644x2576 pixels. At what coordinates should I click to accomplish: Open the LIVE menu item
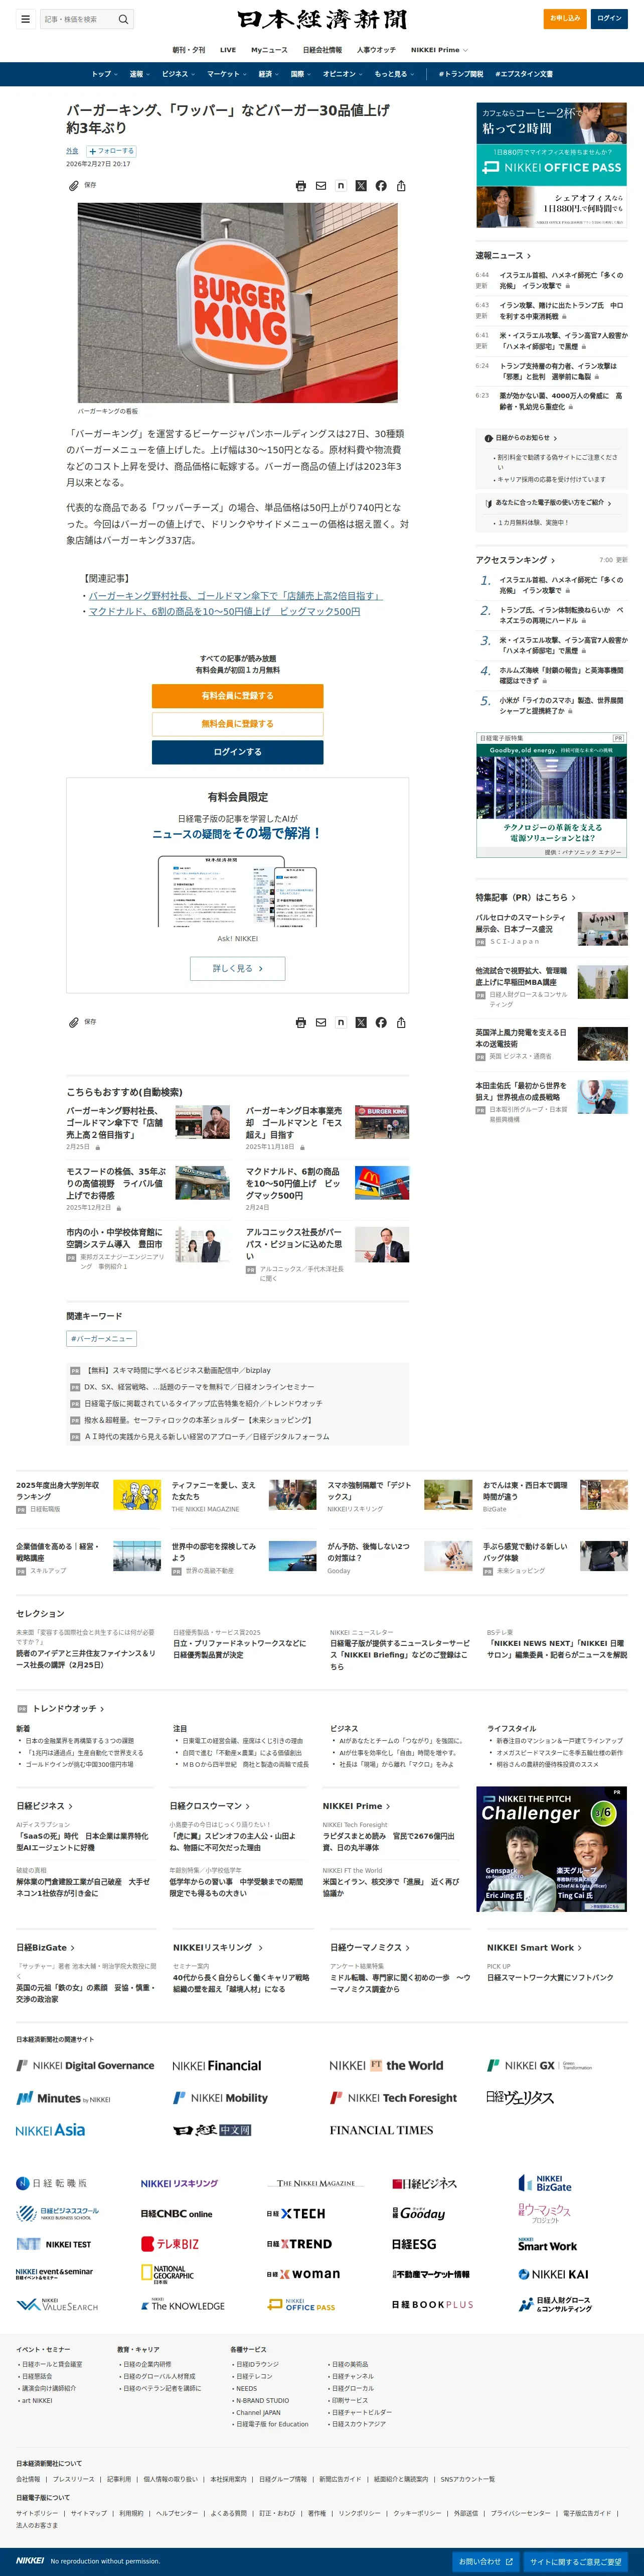[228, 50]
